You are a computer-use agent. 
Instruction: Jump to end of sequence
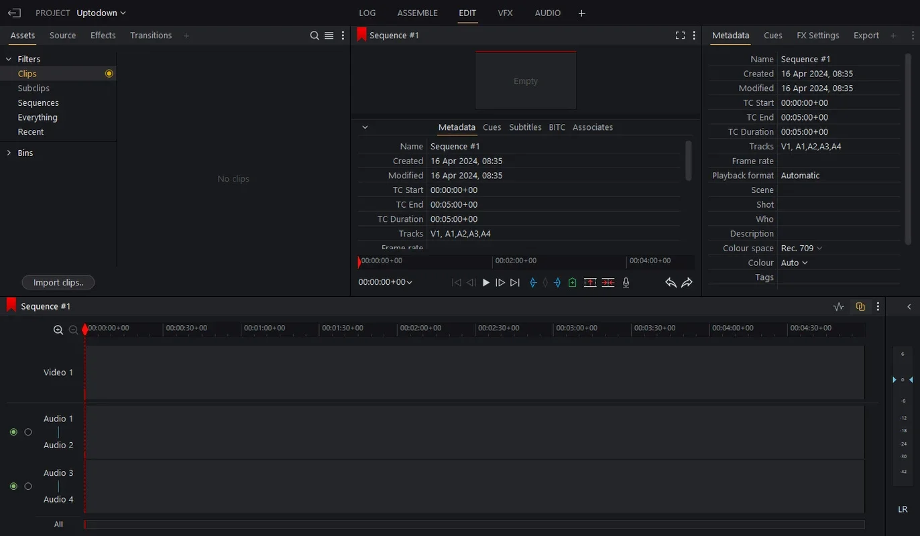(515, 283)
